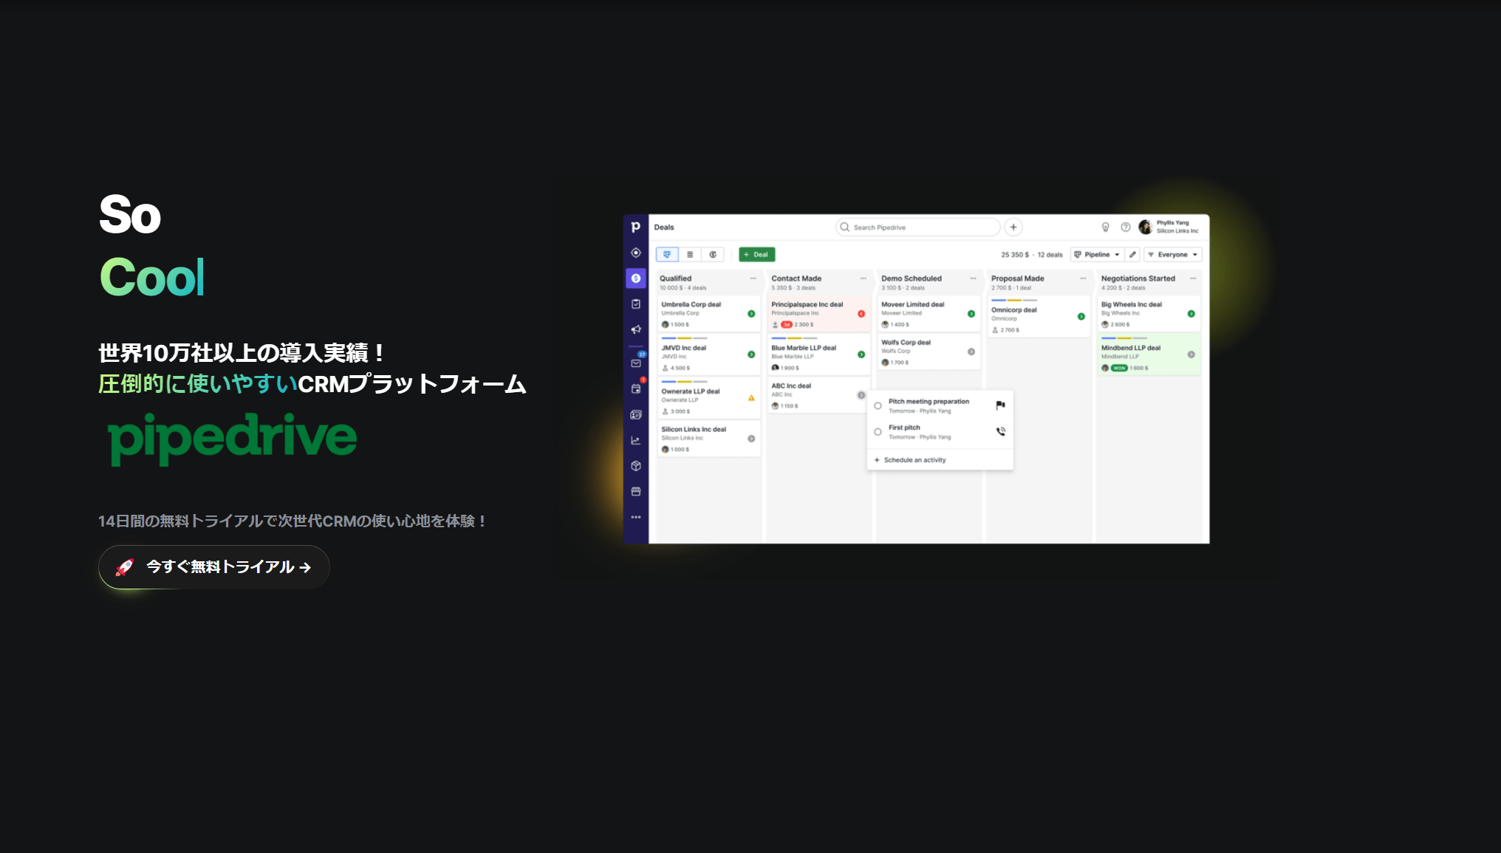Open the Omnicorp deal card
This screenshot has width=1501, height=853.
pyautogui.click(x=1039, y=317)
